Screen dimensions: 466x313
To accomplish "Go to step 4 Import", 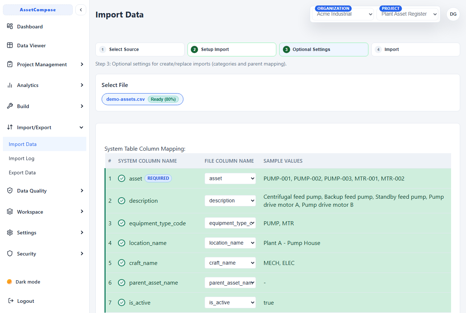I will [416, 49].
